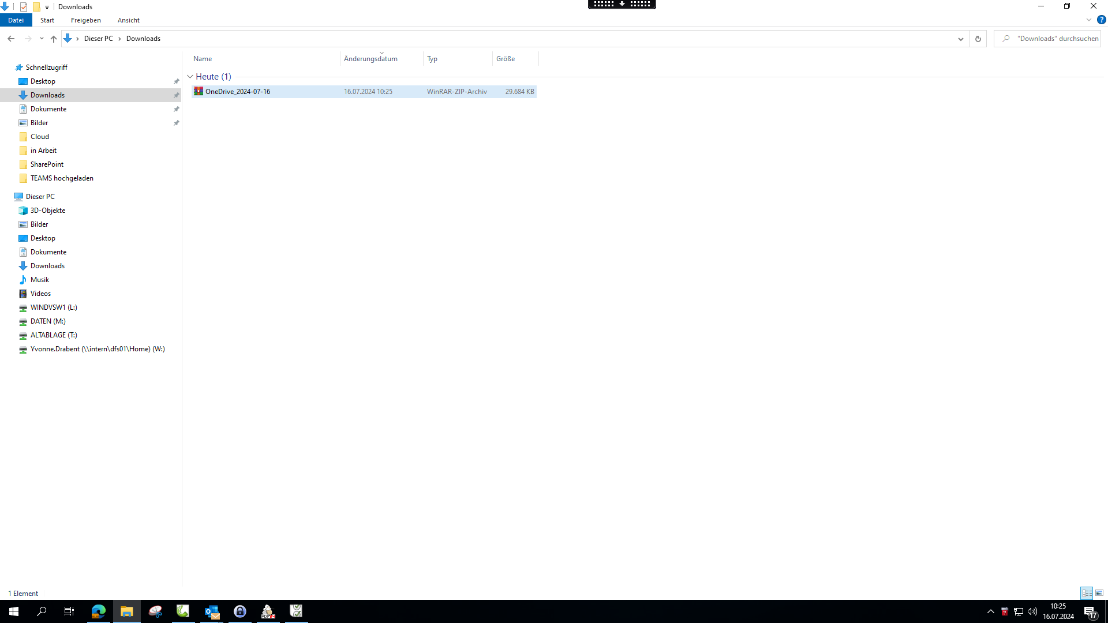1108x623 pixels.
Task: Switch to details view layout icon
Action: coord(1087,593)
